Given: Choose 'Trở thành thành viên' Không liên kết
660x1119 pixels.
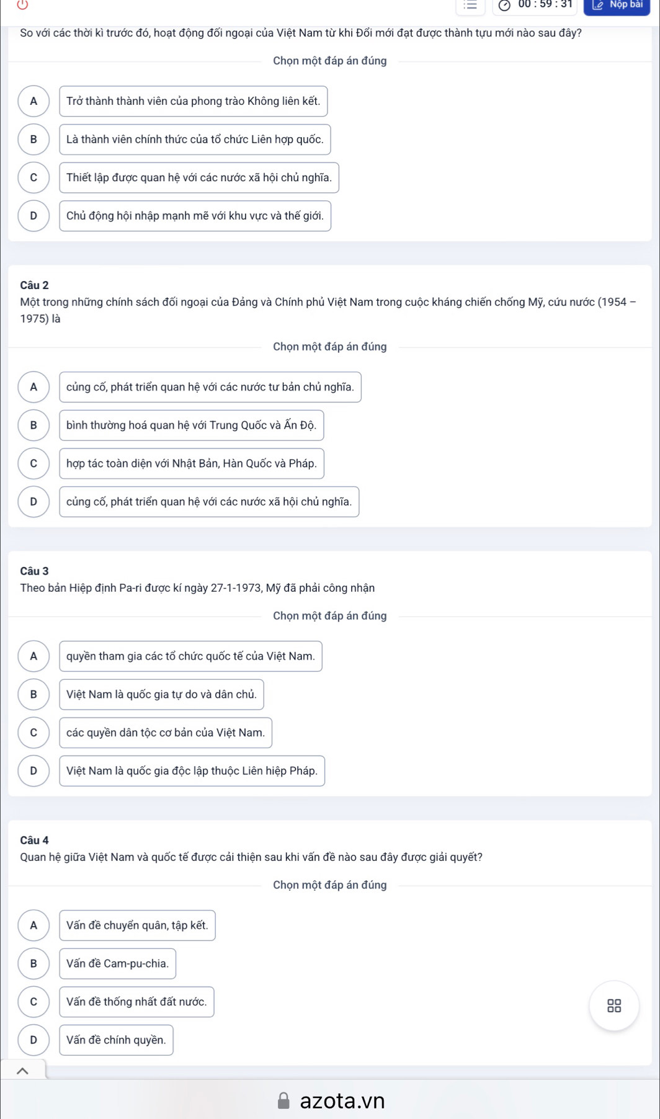Looking at the screenshot, I should click(193, 101).
